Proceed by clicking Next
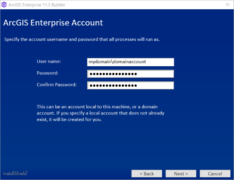234x180 pixels. pos(181,173)
